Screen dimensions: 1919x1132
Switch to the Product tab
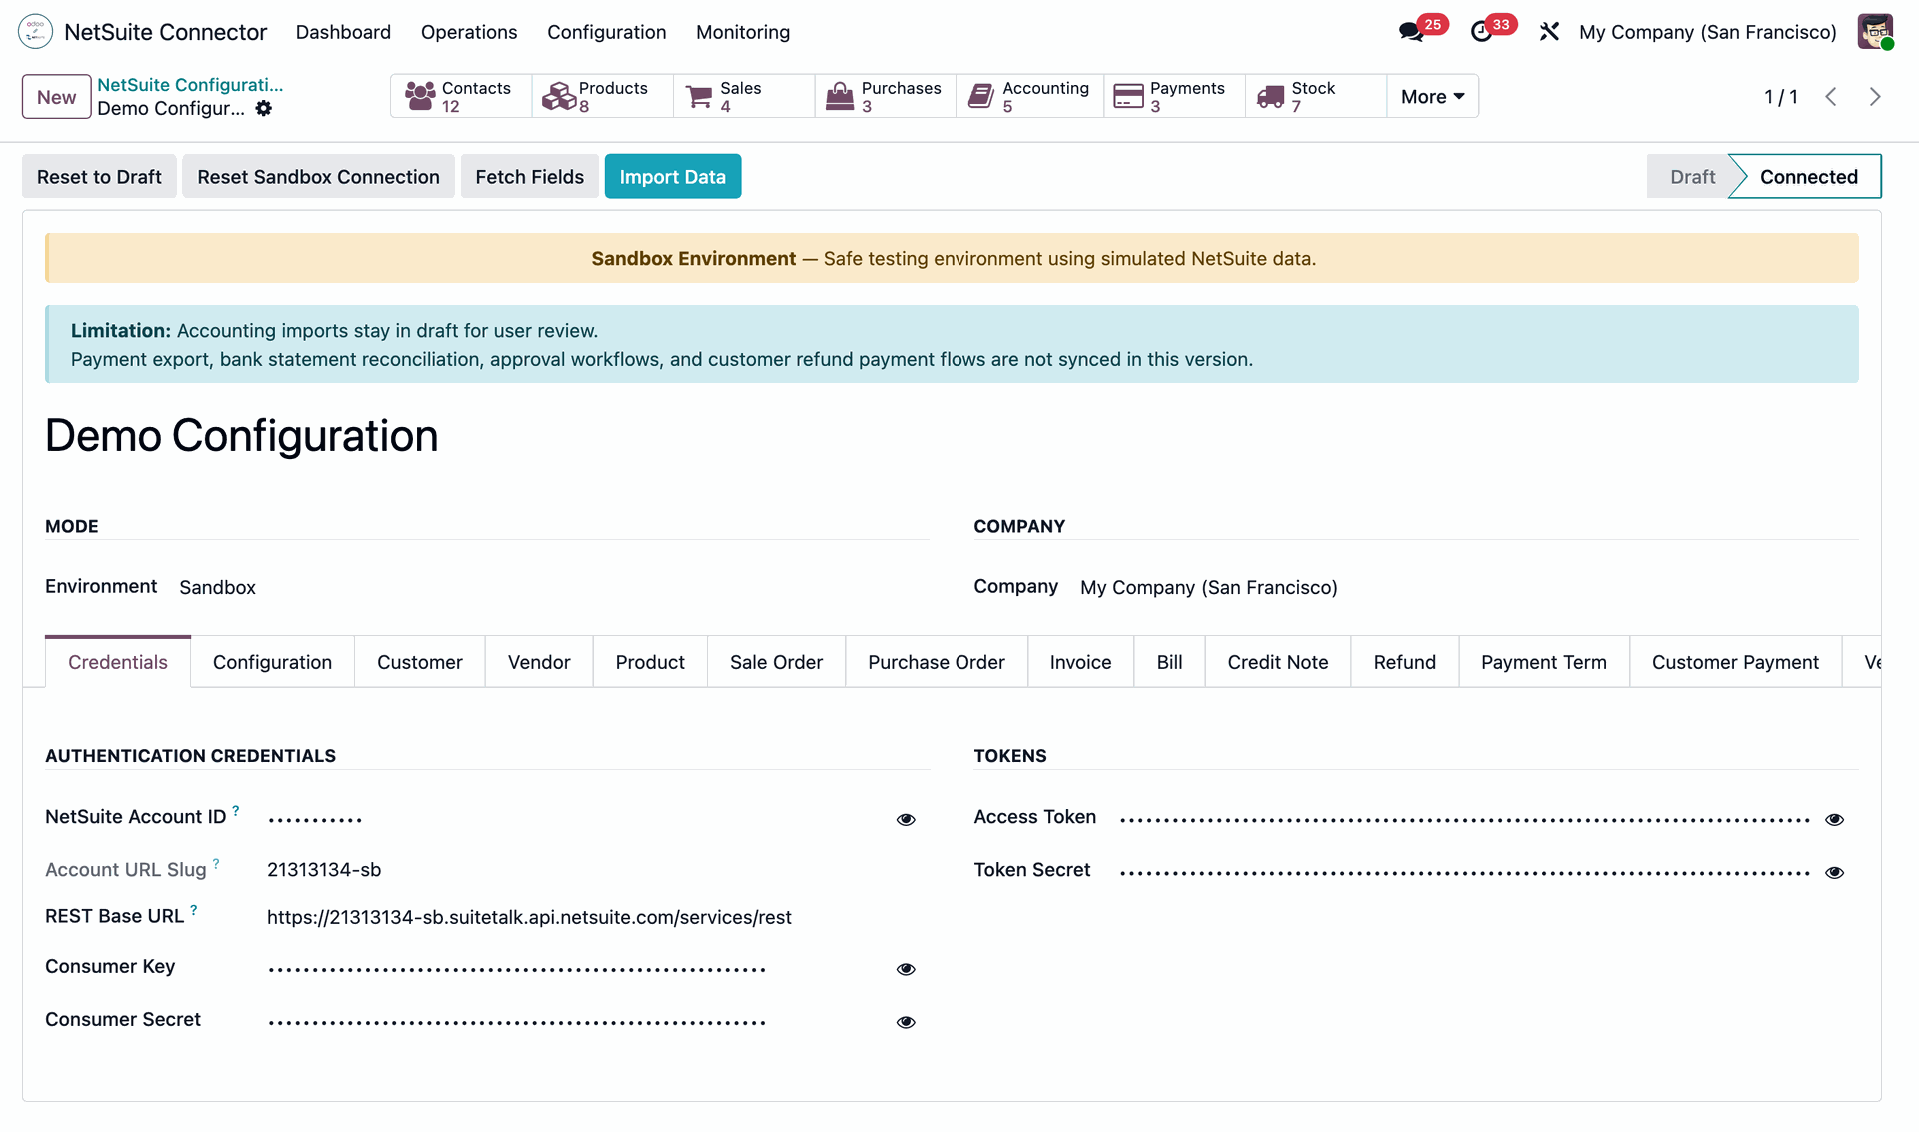click(650, 662)
